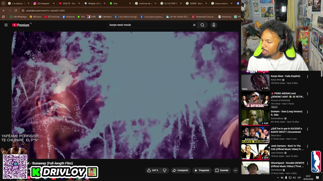Screen dimensions: 323x181
Task: Open MiCasino bookmark
Action: click(36, 17)
